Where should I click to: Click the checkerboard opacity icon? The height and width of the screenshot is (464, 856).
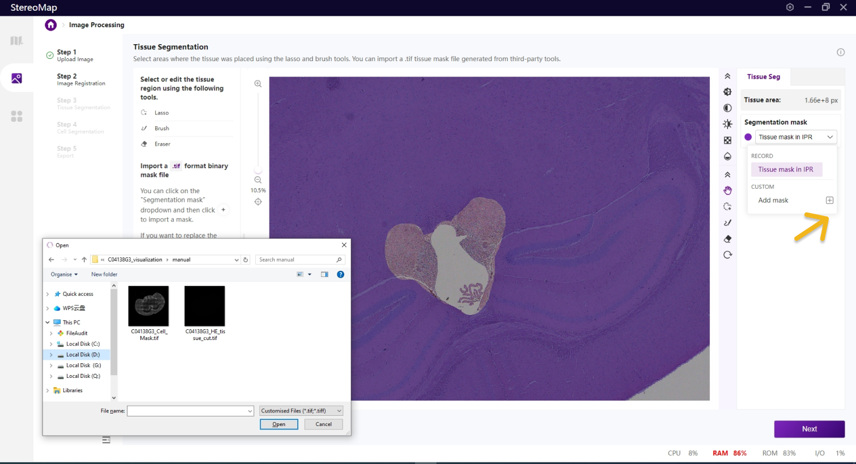727,141
